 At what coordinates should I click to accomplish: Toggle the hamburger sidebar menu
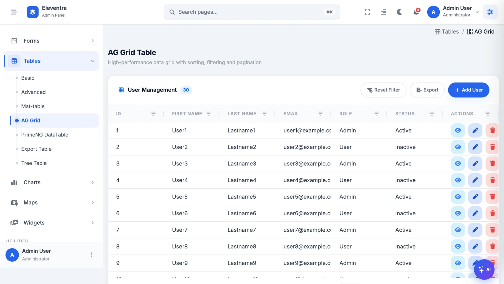tap(14, 12)
